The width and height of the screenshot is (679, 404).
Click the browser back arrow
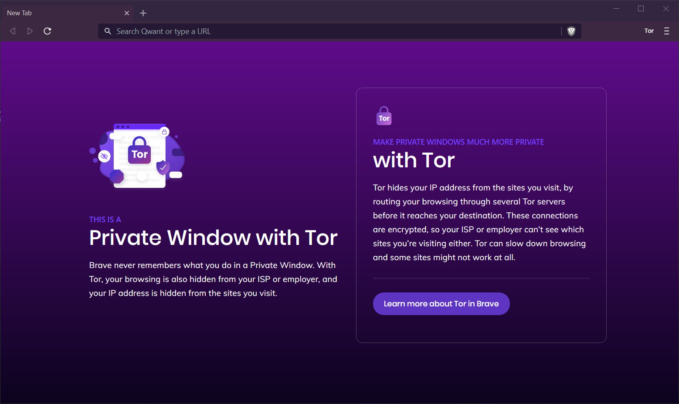pyautogui.click(x=13, y=31)
